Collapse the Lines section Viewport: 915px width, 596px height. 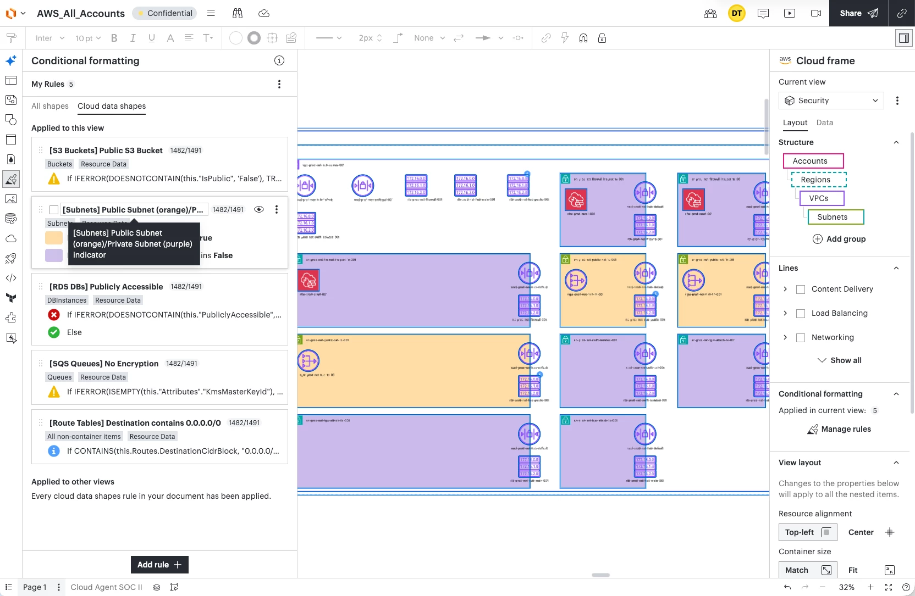coord(896,268)
